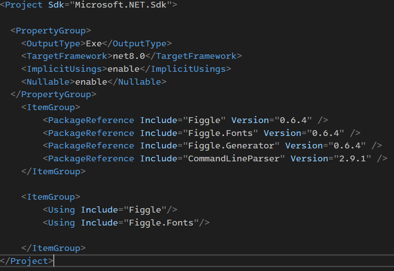
Task: Click the closing PropertyGroup tag
Action: coord(54,94)
